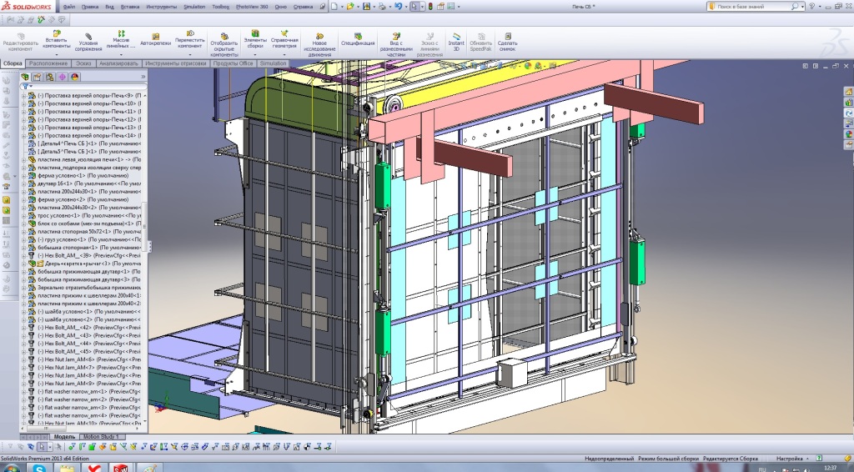Toggle Show Hidden Components (Отобразить скрытые компоненты)
Screen dimensions: 854x472
(x=224, y=38)
